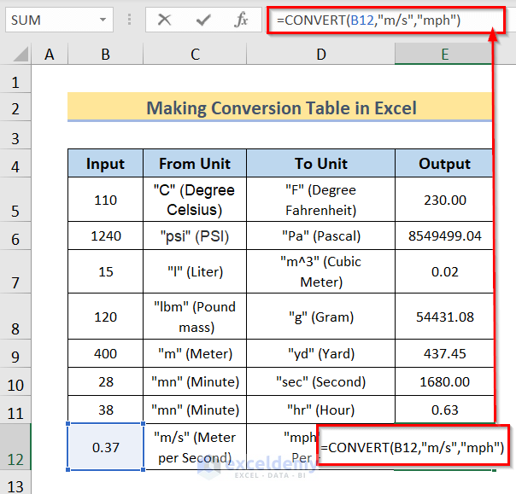Select column B header

coord(105,55)
